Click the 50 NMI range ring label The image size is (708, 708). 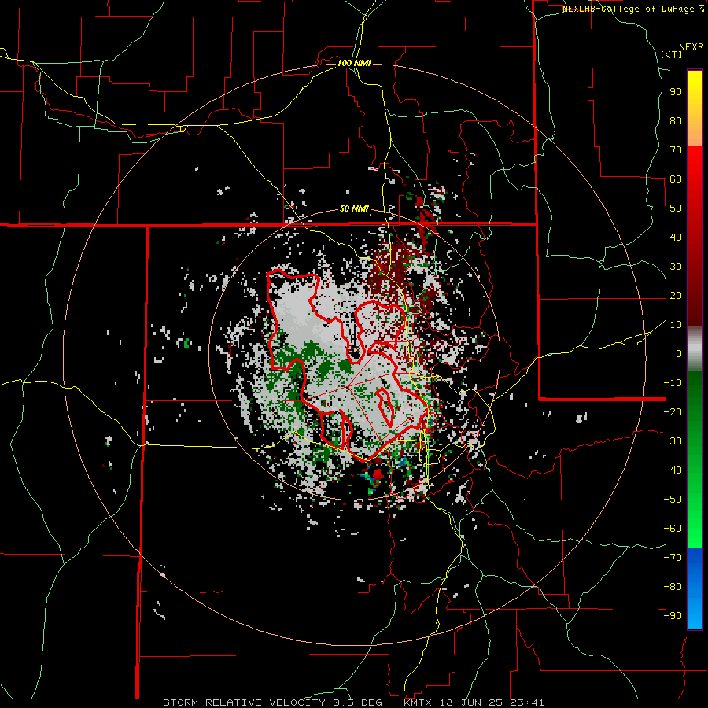(354, 208)
